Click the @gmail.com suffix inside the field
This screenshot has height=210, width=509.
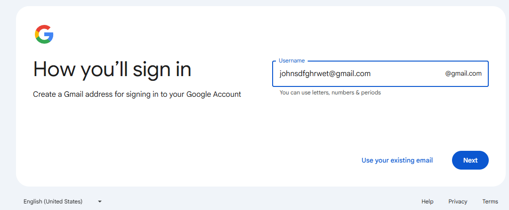click(x=463, y=74)
